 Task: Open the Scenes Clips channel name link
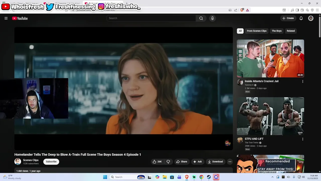coord(31,160)
